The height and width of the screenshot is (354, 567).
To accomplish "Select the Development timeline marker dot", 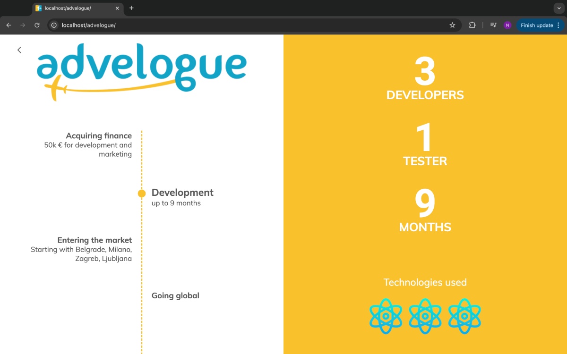I will click(x=142, y=194).
